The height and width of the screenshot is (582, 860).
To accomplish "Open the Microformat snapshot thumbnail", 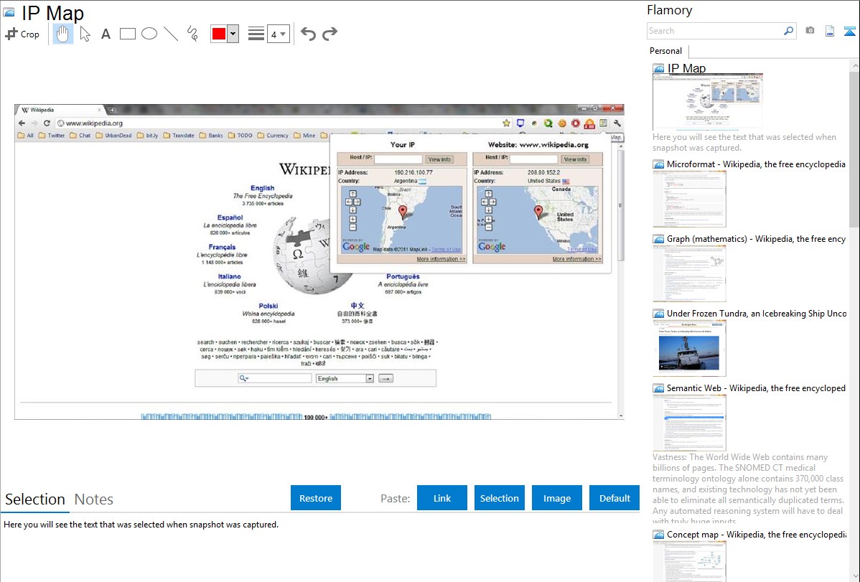I will click(x=689, y=199).
